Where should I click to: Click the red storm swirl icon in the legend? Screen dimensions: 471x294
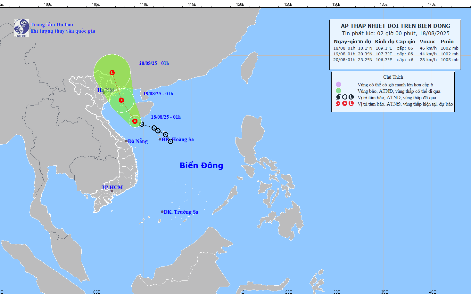pyautogui.click(x=338, y=103)
